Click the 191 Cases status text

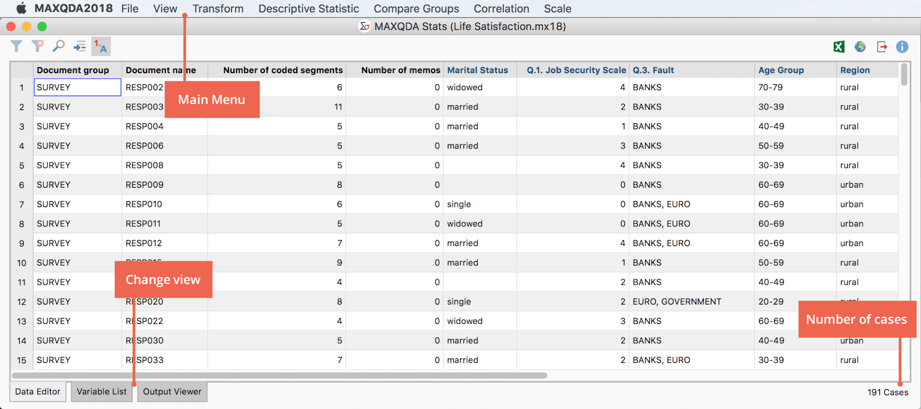pyautogui.click(x=888, y=392)
